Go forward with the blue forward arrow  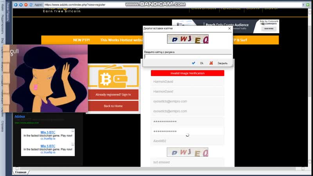click(x=21, y=5)
